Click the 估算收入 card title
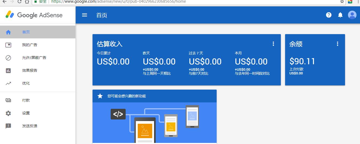360x144 pixels. 110,44
